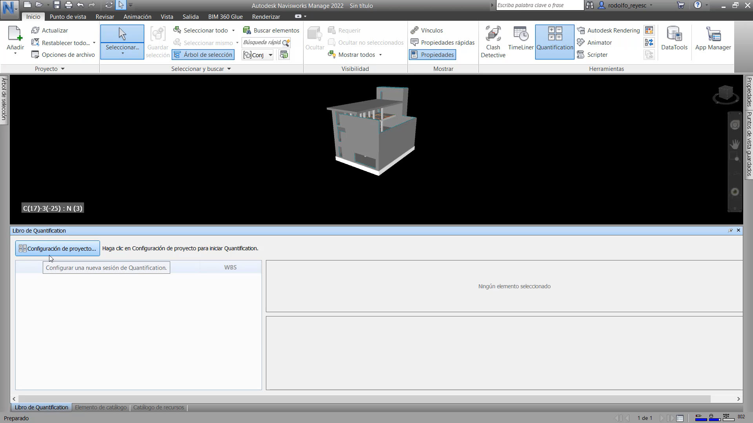This screenshot has width=753, height=423.
Task: Click the Buscar elementos button
Action: tap(271, 30)
